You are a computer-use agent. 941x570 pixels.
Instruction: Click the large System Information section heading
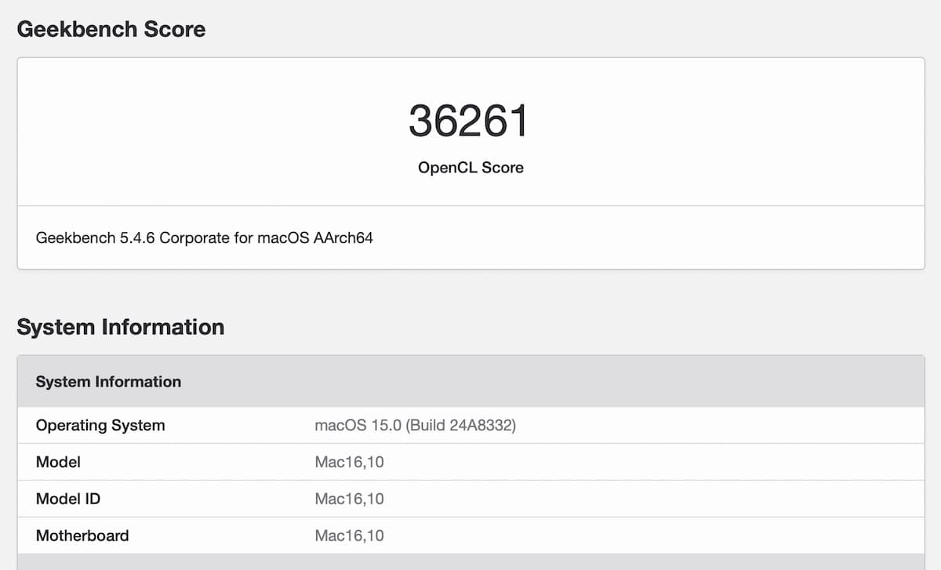(x=121, y=327)
